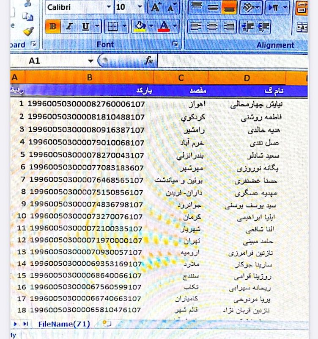Click the Grow Font icon
This screenshot has height=339, width=318.
(x=155, y=7)
